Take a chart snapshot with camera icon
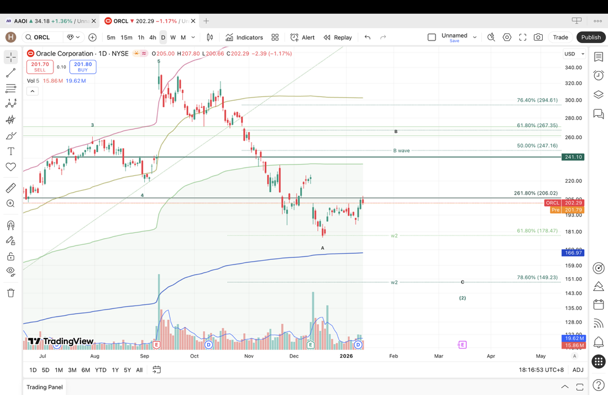The image size is (608, 395). [x=538, y=37]
